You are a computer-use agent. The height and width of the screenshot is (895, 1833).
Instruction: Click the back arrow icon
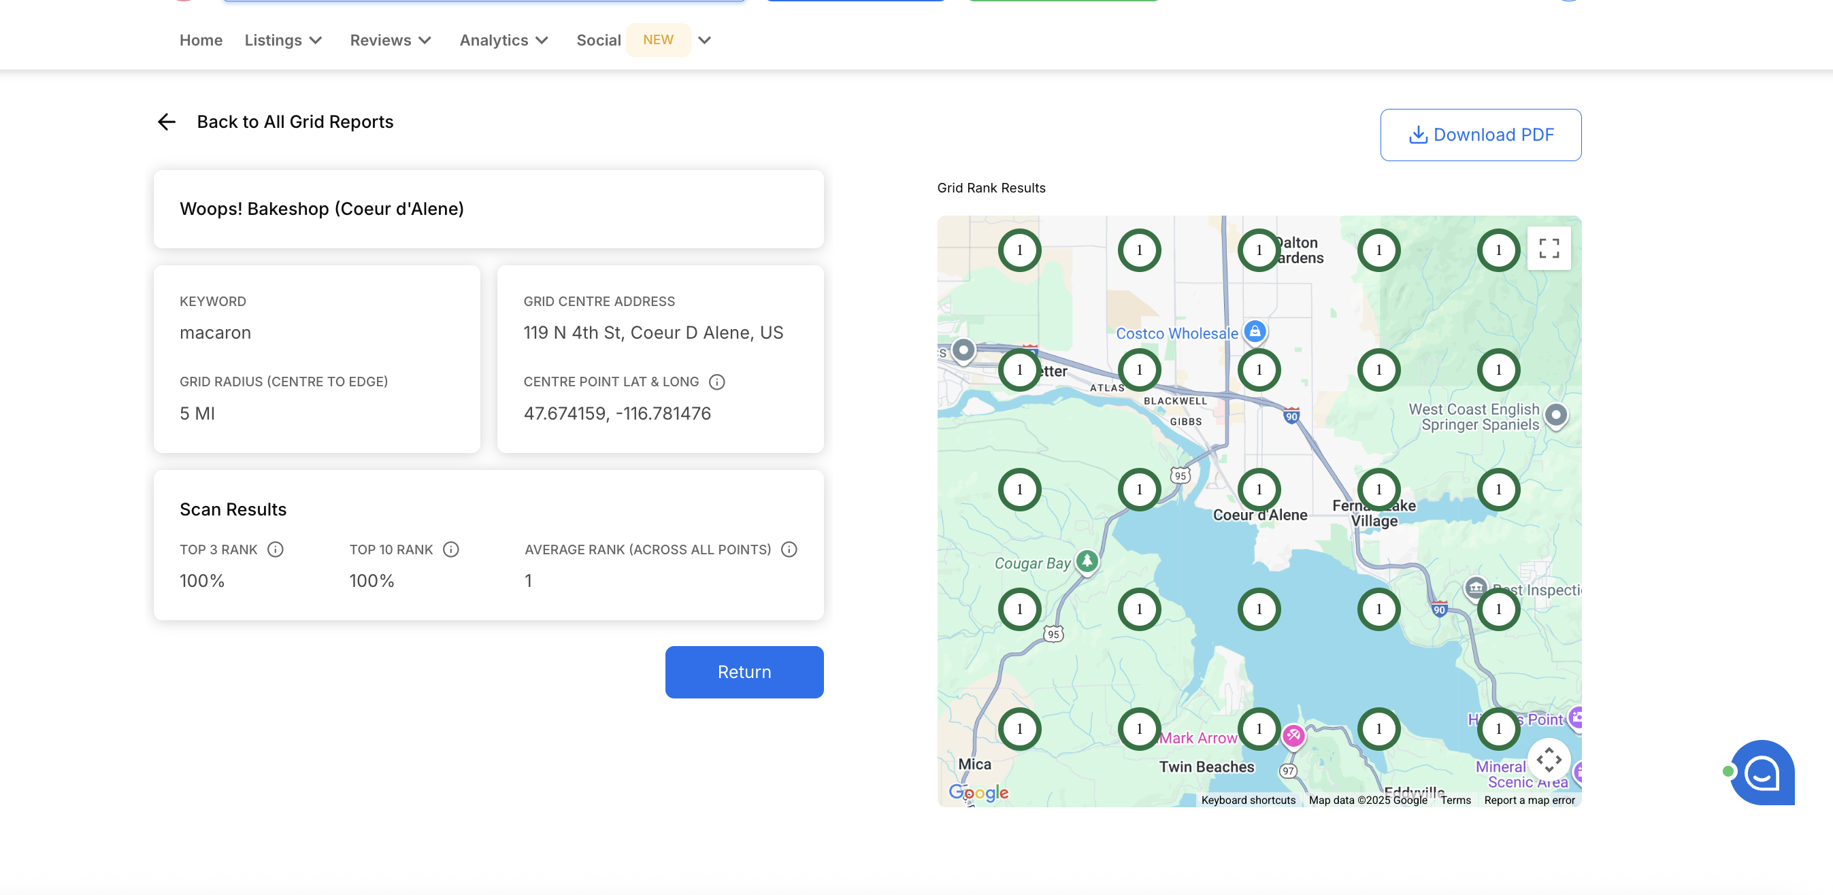(x=167, y=122)
